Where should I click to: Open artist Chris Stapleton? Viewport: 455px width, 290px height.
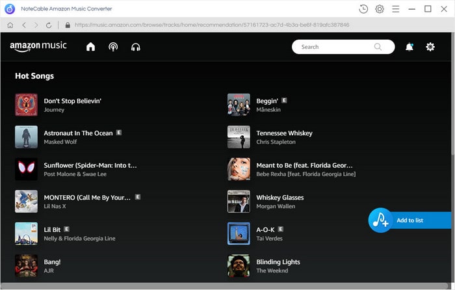(x=276, y=142)
